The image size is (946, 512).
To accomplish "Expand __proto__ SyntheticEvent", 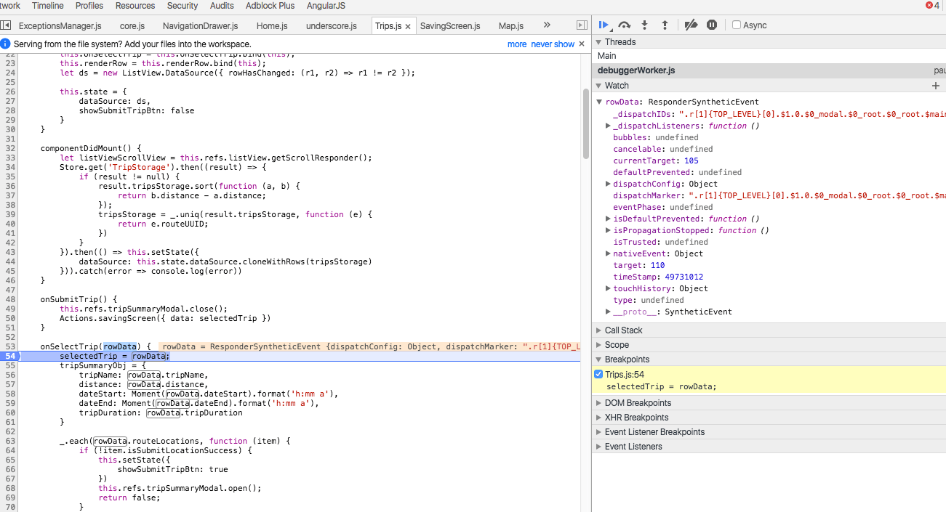I will tap(608, 312).
